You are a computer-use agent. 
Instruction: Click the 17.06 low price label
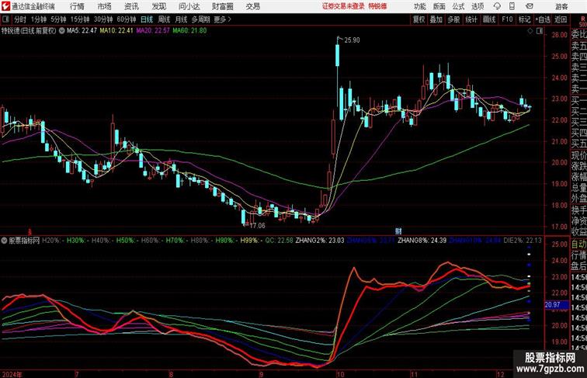click(257, 225)
